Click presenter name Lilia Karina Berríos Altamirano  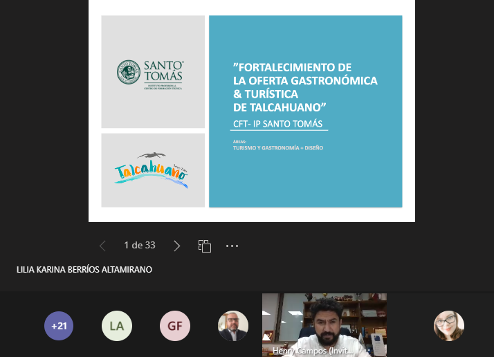click(x=84, y=270)
